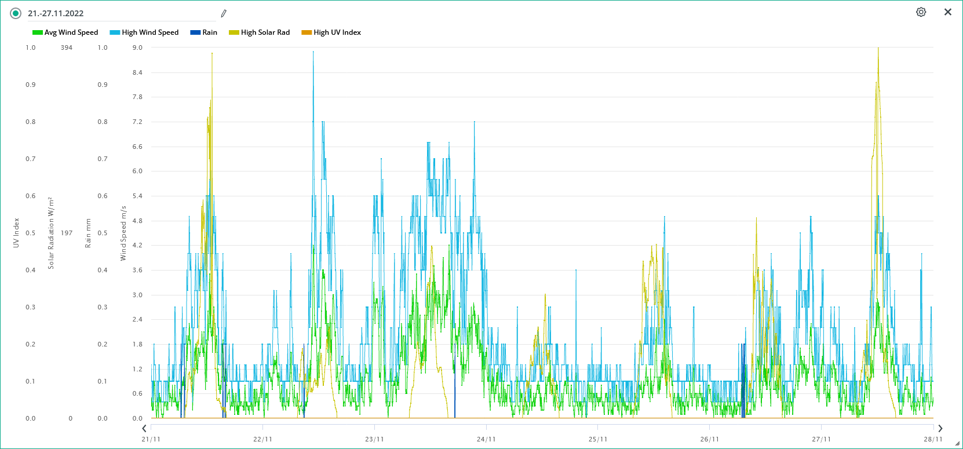Click the 24/11 date label on x-axis

[x=486, y=439]
